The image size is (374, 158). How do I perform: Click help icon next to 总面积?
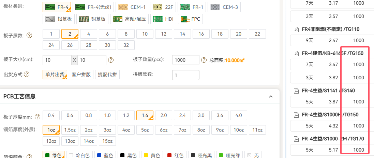pyautogui.click(x=204, y=60)
